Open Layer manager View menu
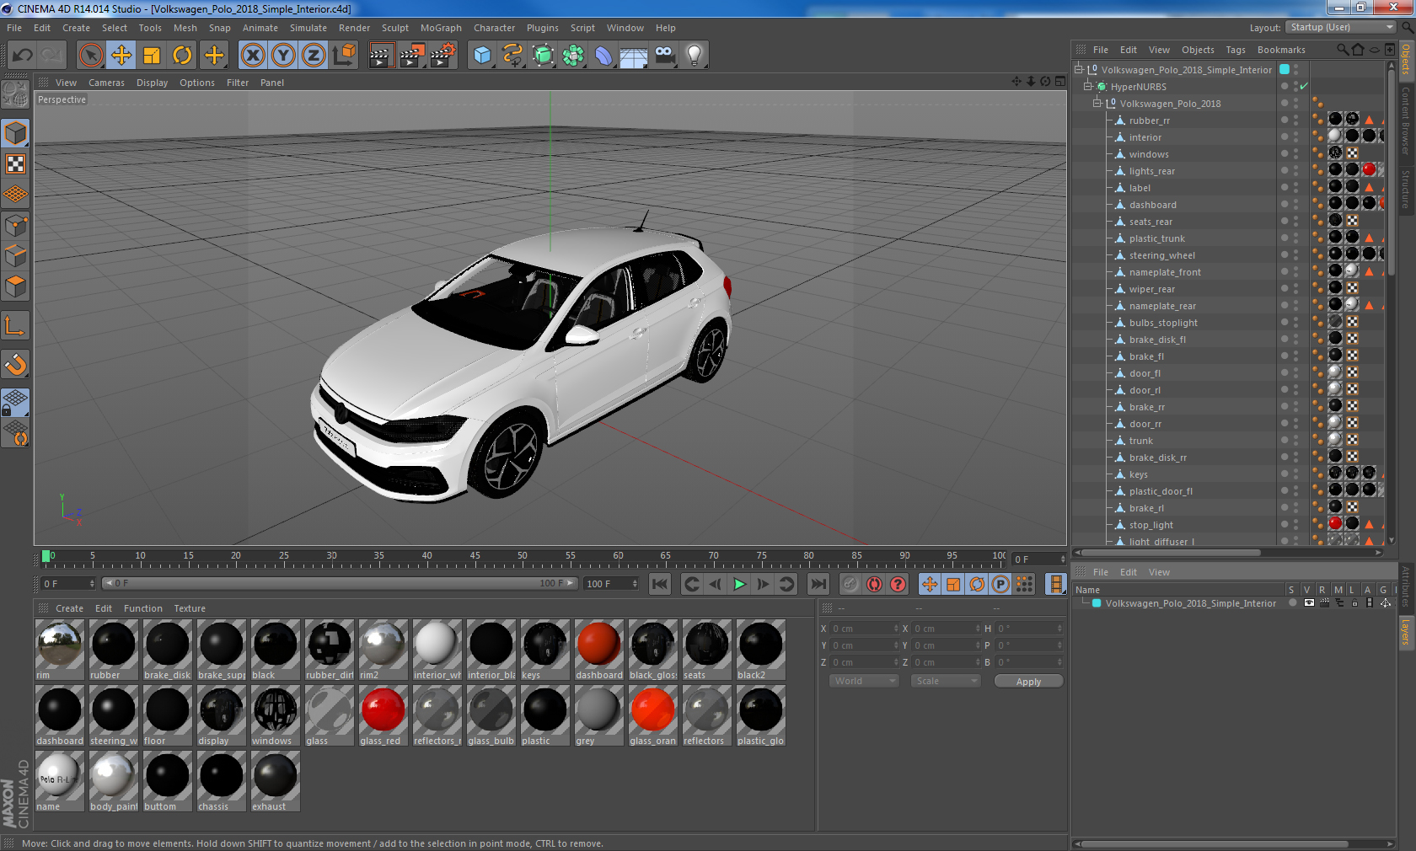1416x851 pixels. [x=1159, y=572]
